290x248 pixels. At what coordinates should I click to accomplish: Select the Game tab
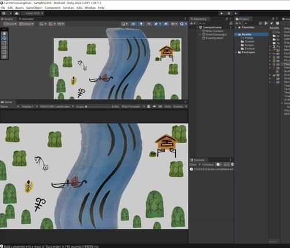pos(6,102)
